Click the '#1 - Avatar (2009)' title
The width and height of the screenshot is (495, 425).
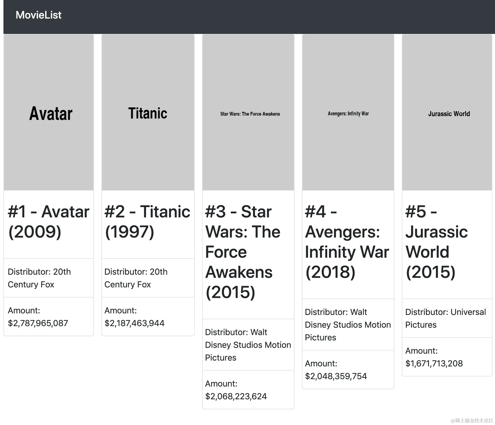pos(49,222)
